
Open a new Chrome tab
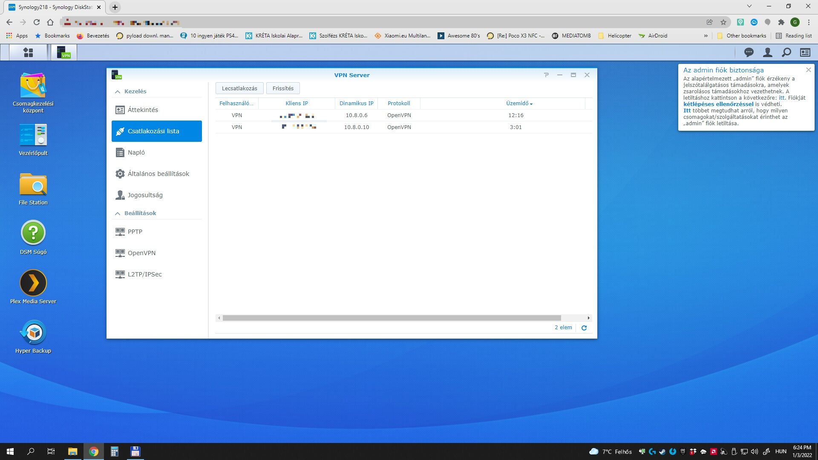point(115,7)
